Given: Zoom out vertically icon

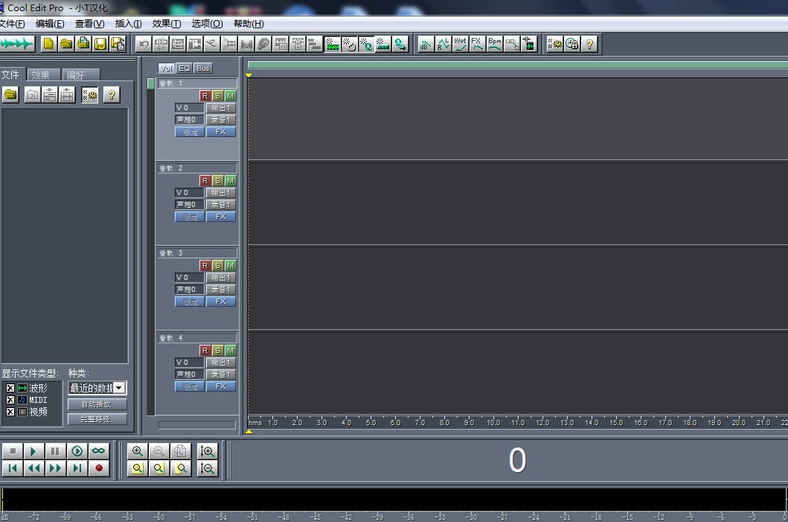Looking at the screenshot, I should (x=207, y=468).
